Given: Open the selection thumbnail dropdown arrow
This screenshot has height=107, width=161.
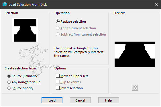Looking at the screenshot, I should [x=39, y=30].
